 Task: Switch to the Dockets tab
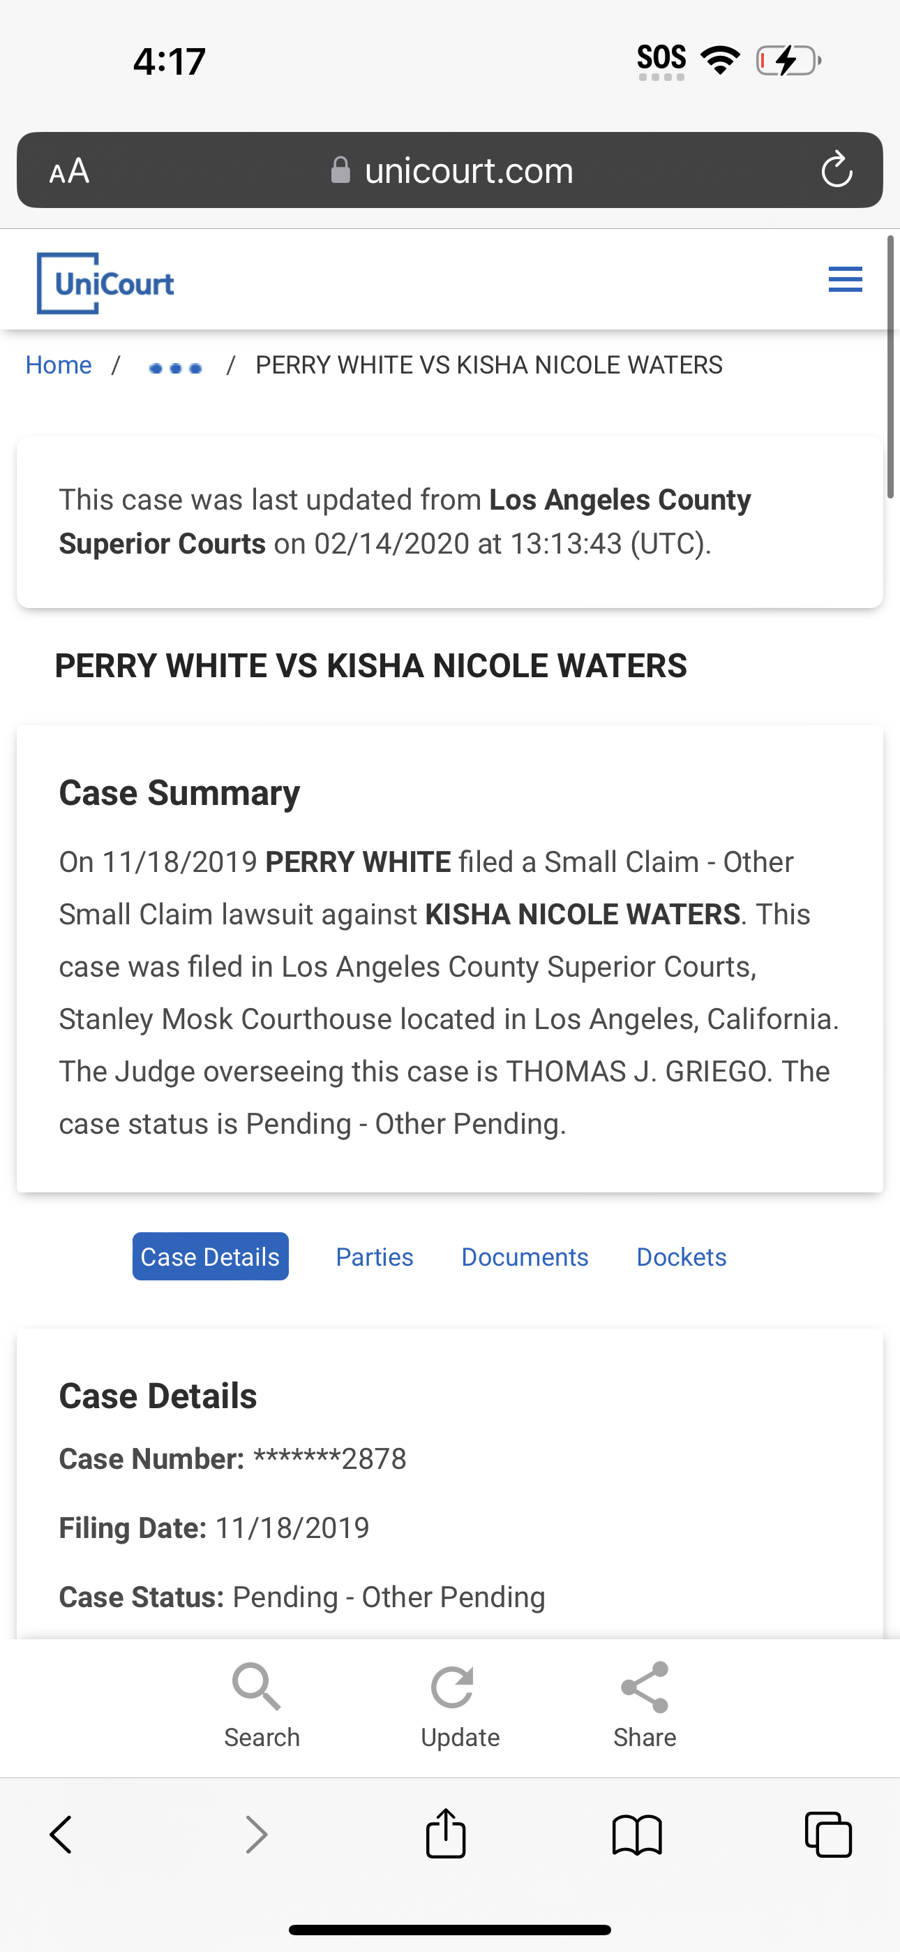681,1257
